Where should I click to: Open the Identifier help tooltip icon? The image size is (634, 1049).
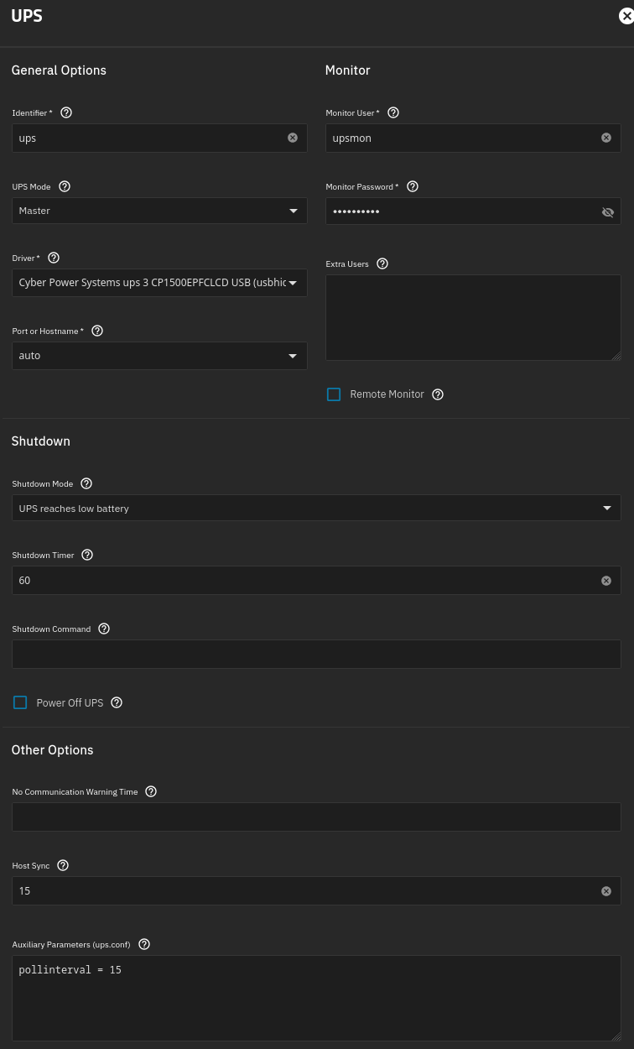[x=66, y=112]
